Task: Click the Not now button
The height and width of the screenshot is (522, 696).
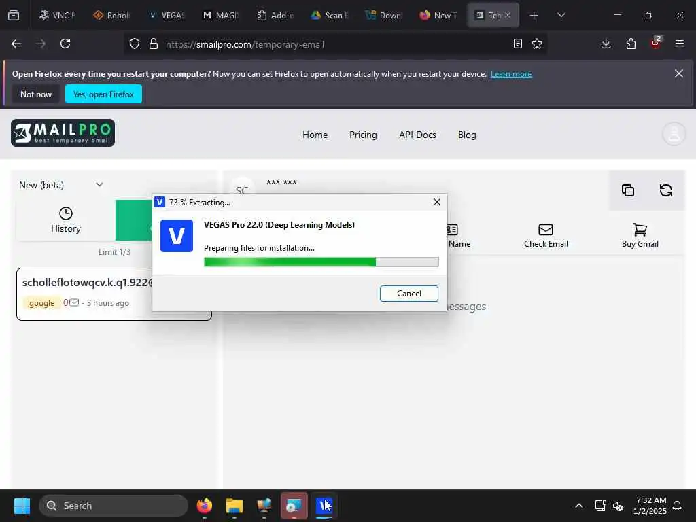Action: [x=36, y=94]
